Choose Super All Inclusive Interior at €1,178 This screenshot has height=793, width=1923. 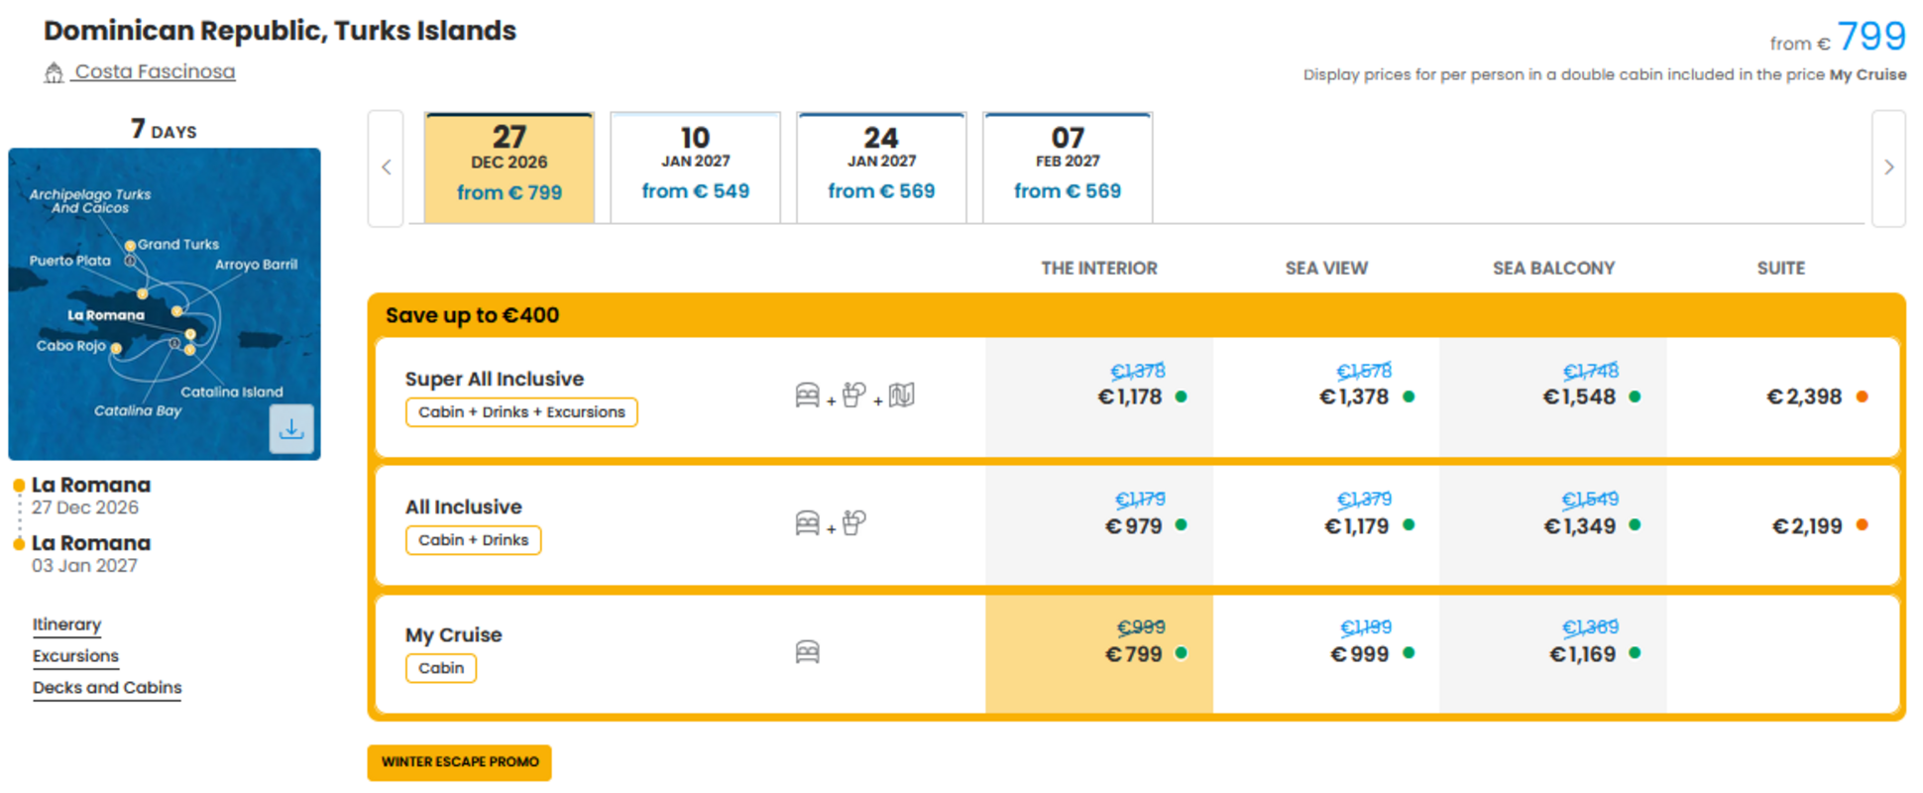(x=1099, y=397)
